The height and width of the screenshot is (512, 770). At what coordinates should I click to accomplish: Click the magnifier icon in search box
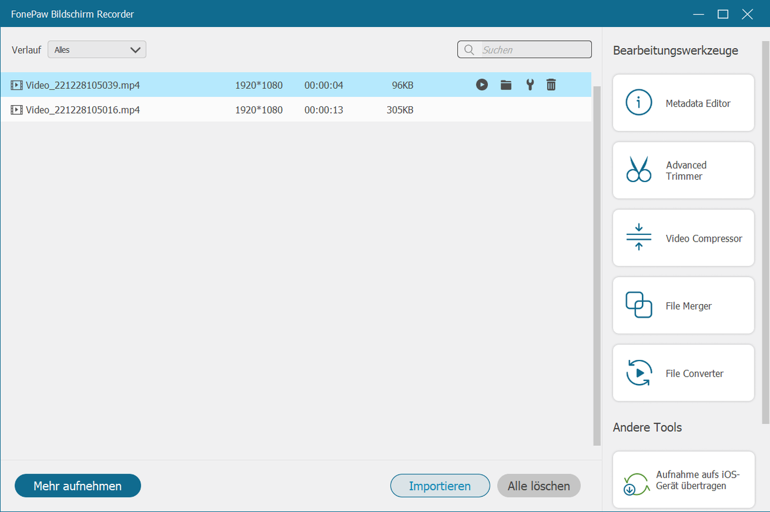click(469, 50)
